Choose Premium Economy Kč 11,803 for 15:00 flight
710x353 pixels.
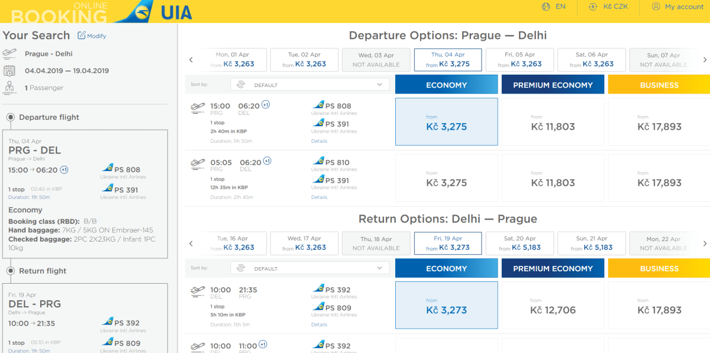(553, 122)
